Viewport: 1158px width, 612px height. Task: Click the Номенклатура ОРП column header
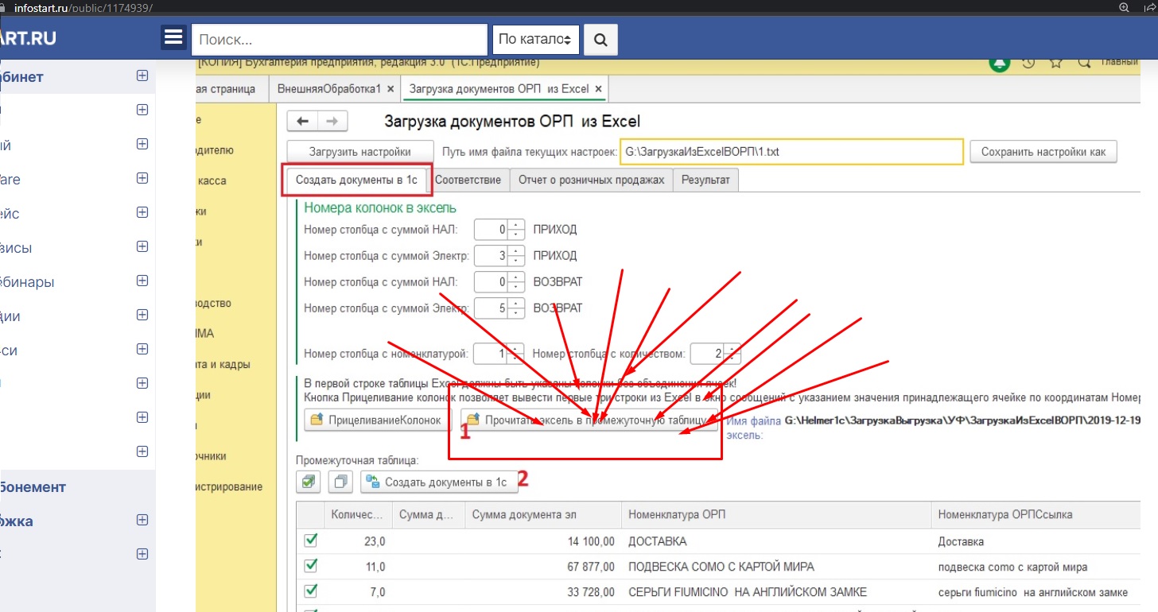pyautogui.click(x=776, y=515)
